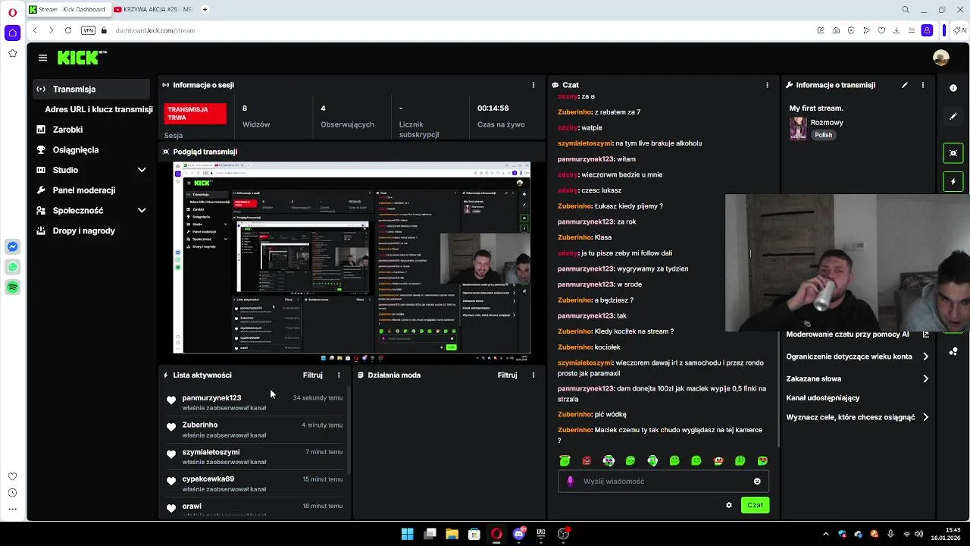Open Windows Start menu
The image size is (970, 546).
(x=407, y=534)
